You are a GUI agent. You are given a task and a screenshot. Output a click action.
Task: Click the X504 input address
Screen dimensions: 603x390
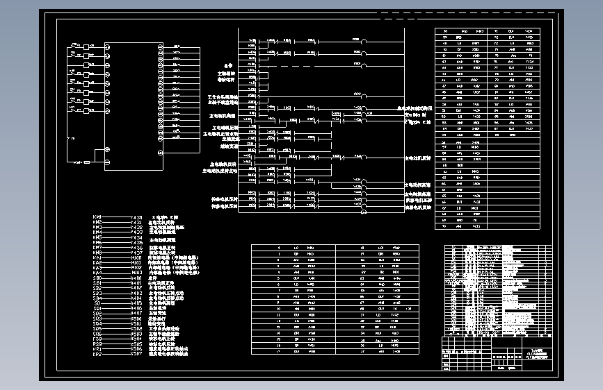136,339
